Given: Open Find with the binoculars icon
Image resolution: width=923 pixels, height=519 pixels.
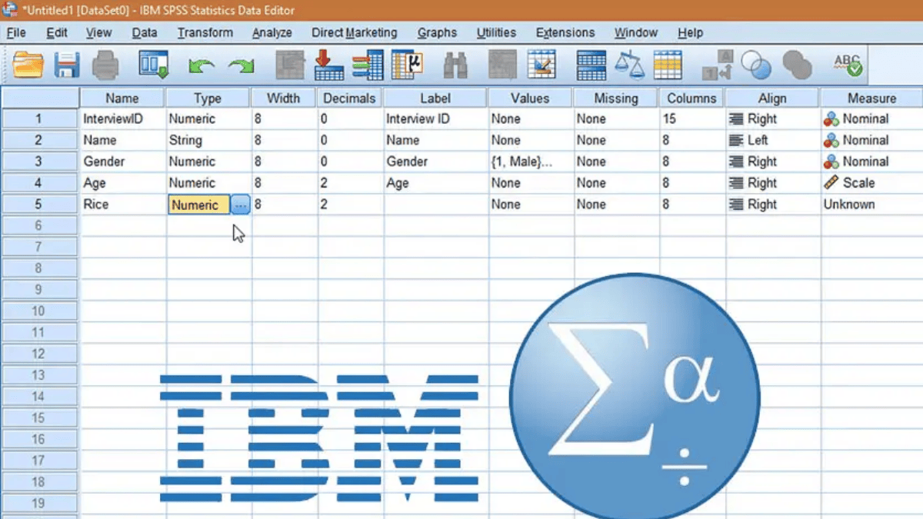Looking at the screenshot, I should [x=455, y=66].
